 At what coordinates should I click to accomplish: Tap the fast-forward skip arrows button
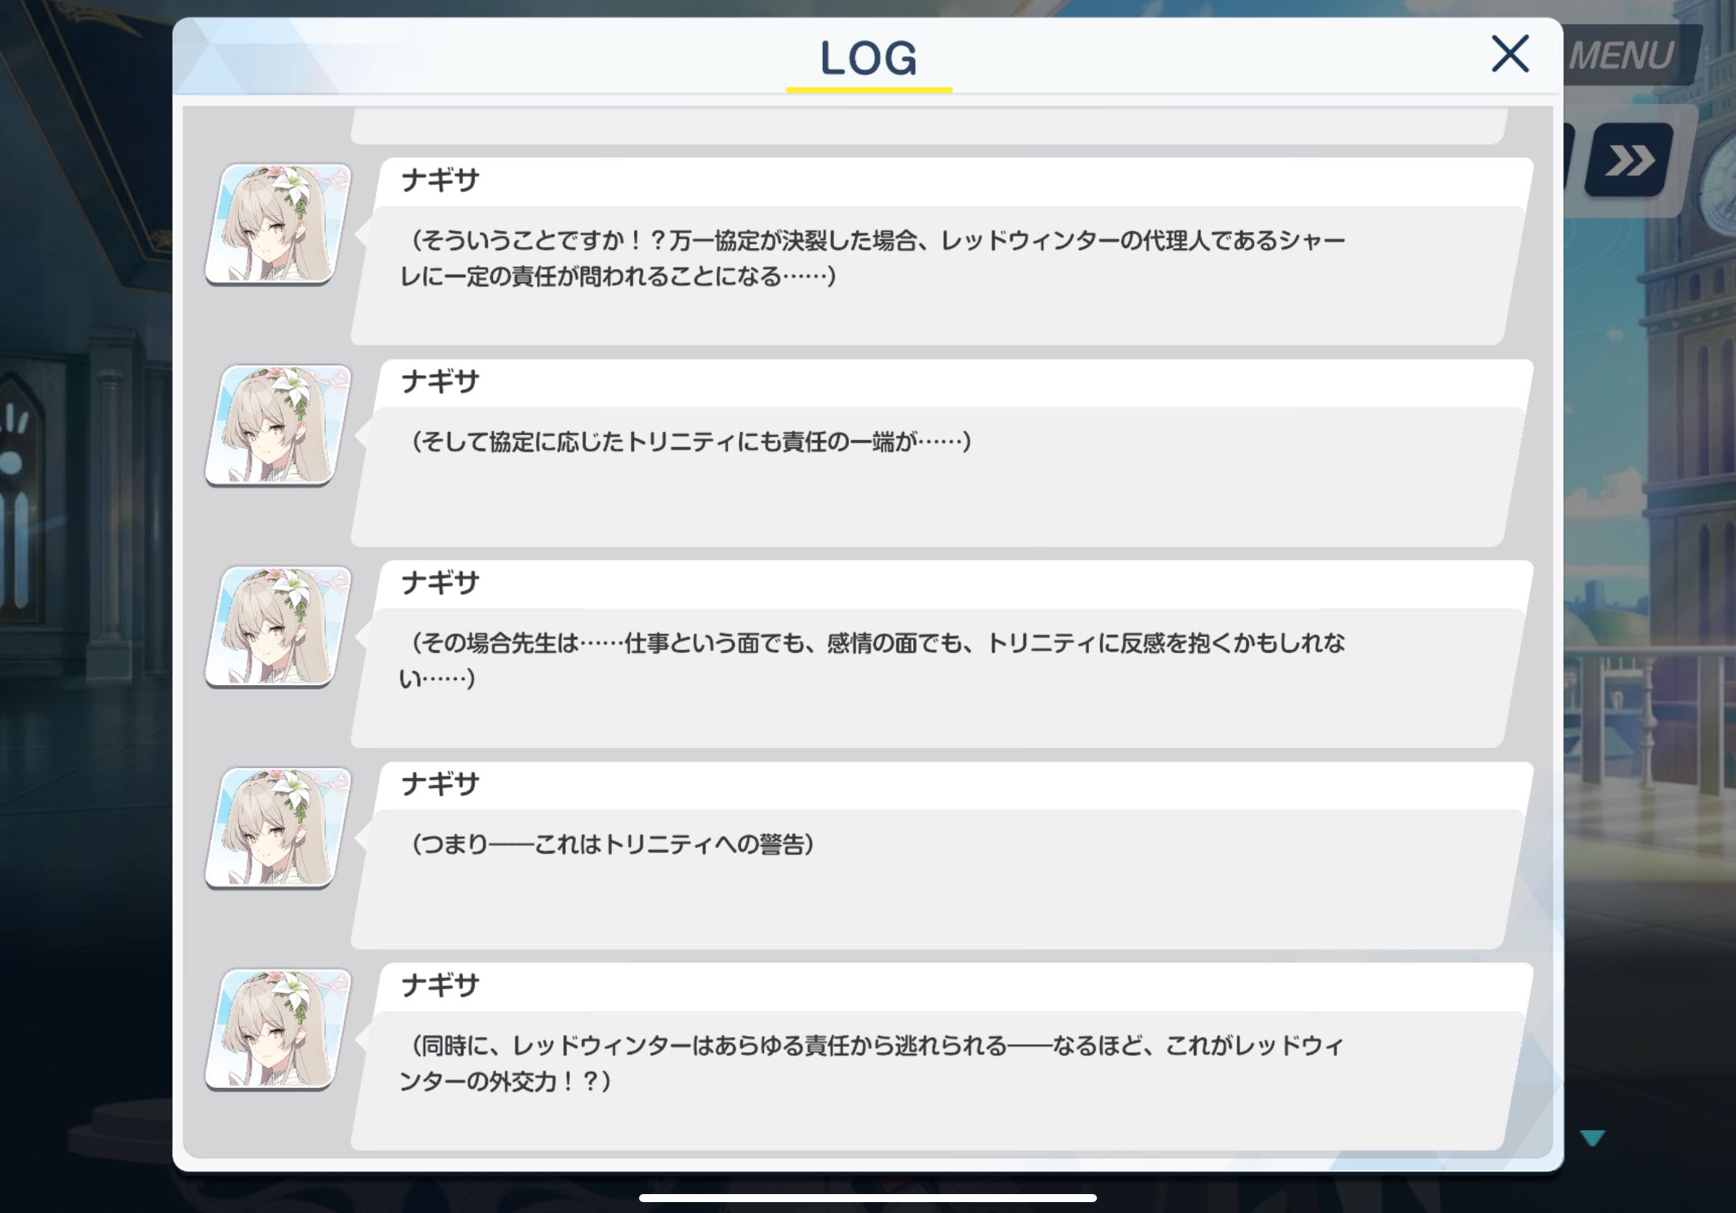click(x=1630, y=160)
